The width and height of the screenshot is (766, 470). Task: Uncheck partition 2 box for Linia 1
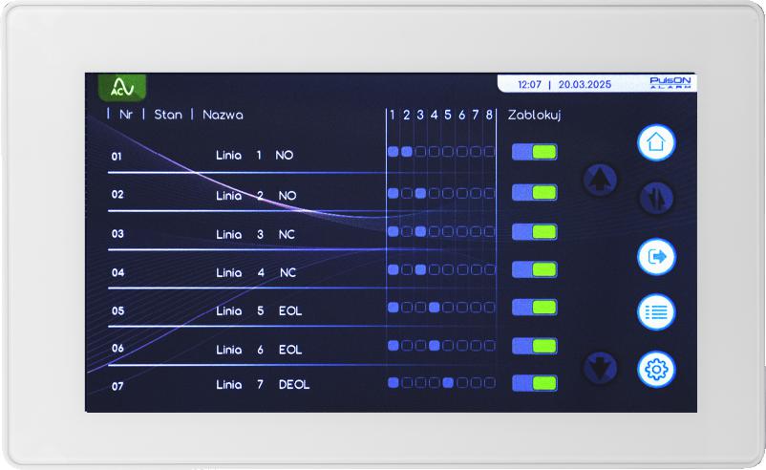(x=407, y=152)
